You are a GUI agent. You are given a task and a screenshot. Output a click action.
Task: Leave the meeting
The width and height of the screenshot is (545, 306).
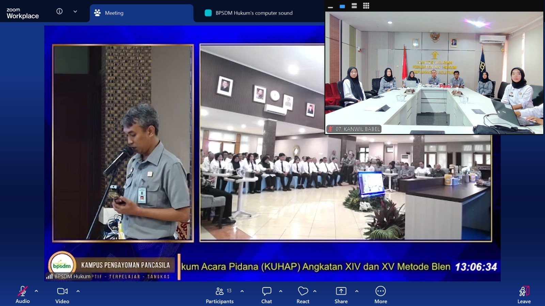click(524, 295)
